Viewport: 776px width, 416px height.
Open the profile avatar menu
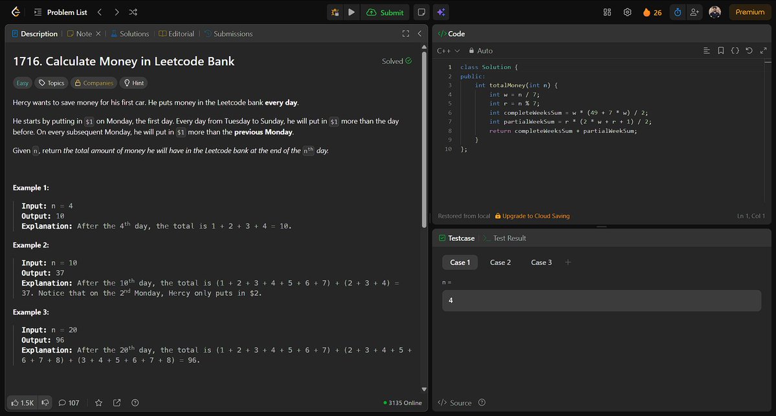pyautogui.click(x=715, y=12)
